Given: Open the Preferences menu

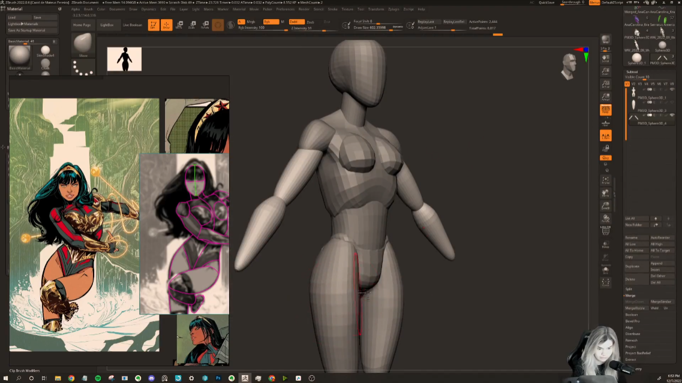Looking at the screenshot, I should 286,9.
